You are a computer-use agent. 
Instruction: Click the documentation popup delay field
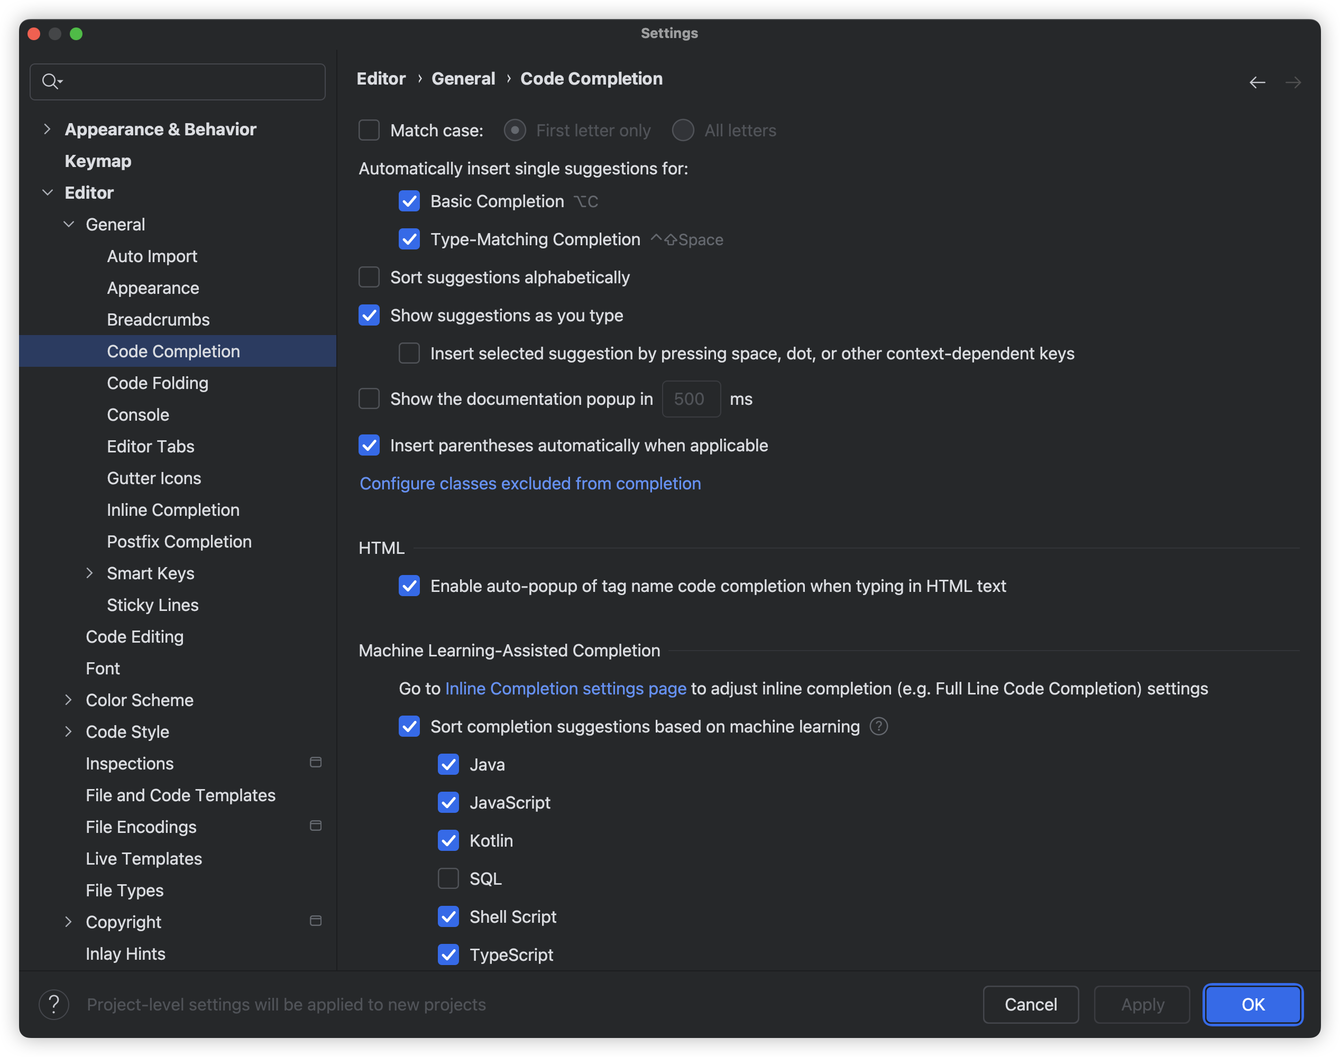(691, 399)
